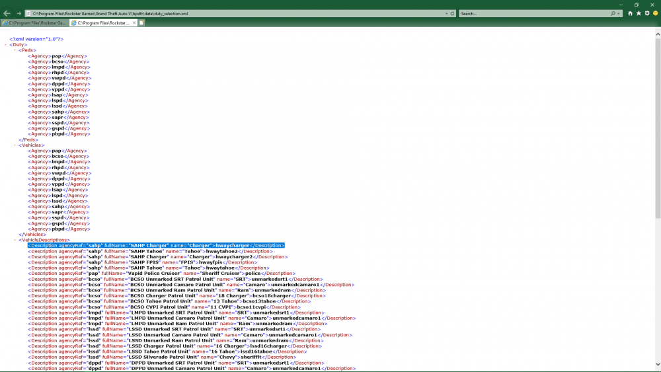Click Agency 'sahp' under Peds

tap(59, 112)
